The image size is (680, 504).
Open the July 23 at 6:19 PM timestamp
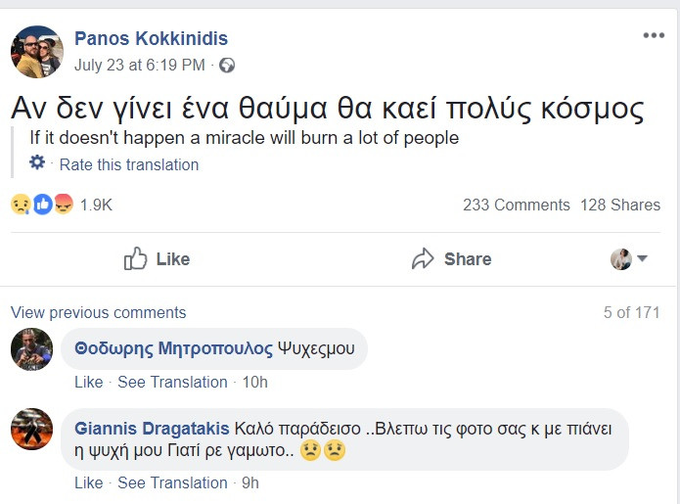tap(140, 66)
